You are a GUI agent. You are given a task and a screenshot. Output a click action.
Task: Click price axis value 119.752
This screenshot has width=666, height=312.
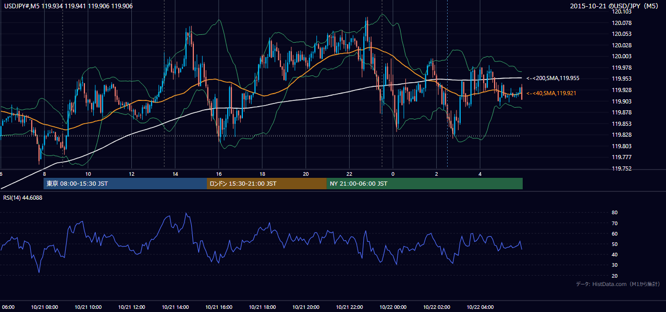(x=623, y=168)
